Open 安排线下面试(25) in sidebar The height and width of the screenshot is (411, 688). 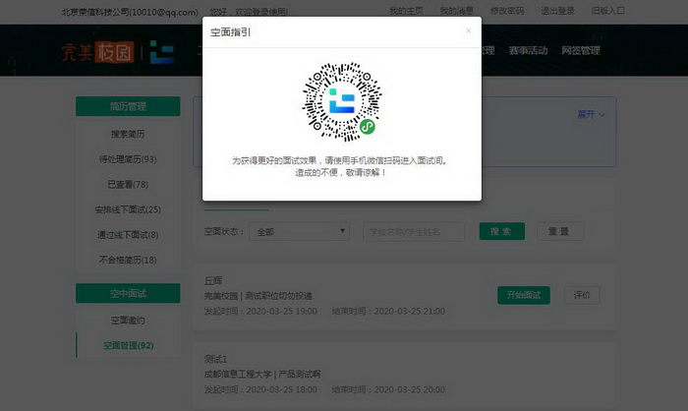coord(128,209)
